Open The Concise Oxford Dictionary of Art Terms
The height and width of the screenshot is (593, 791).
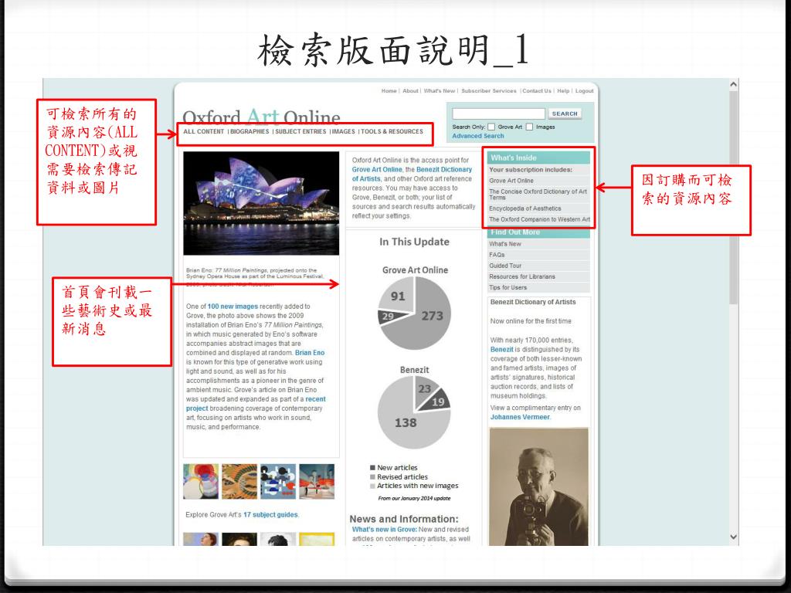tap(538, 194)
